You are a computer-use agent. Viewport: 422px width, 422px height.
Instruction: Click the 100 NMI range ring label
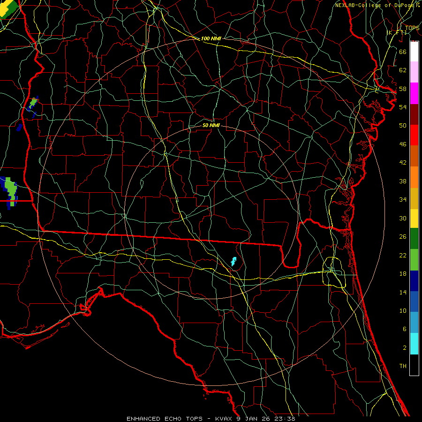pos(211,38)
